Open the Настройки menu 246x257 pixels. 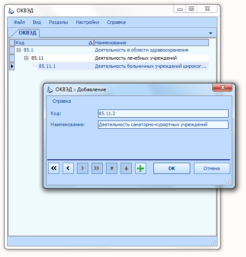pos(87,22)
